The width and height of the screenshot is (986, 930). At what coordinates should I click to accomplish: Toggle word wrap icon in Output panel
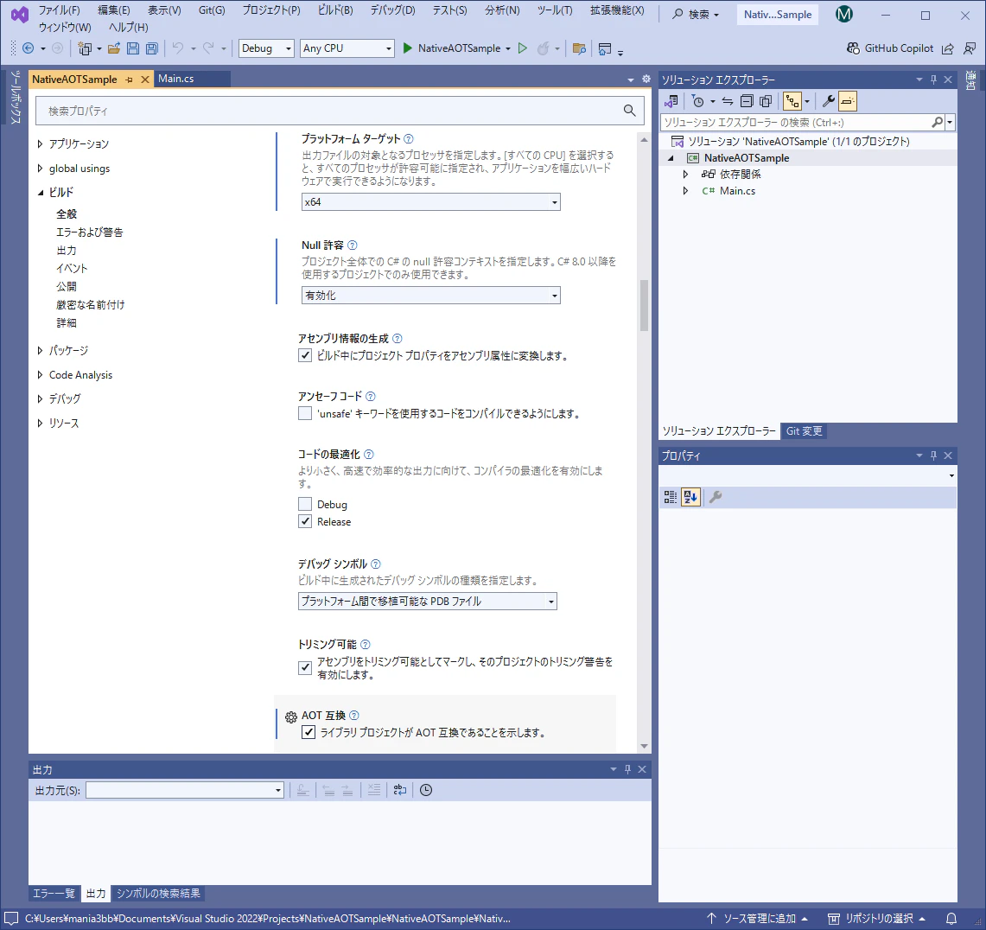pyautogui.click(x=400, y=790)
